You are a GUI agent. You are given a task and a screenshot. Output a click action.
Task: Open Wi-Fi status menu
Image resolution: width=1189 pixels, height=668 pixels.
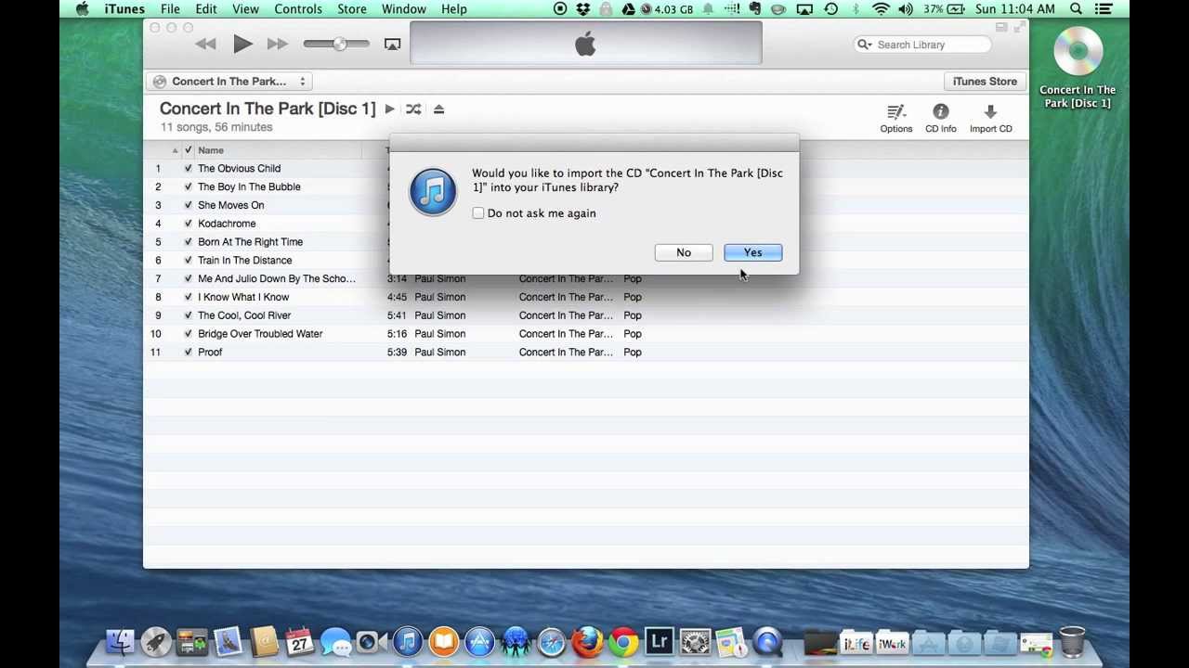[881, 9]
